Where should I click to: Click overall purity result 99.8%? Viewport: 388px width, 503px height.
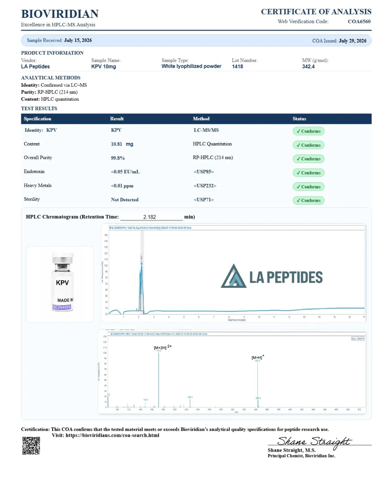pos(118,158)
